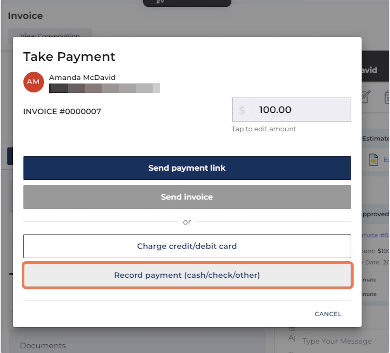Click the pencil edit icon behind dialog
Image resolution: width=390 pixels, height=353 pixels.
(x=366, y=97)
